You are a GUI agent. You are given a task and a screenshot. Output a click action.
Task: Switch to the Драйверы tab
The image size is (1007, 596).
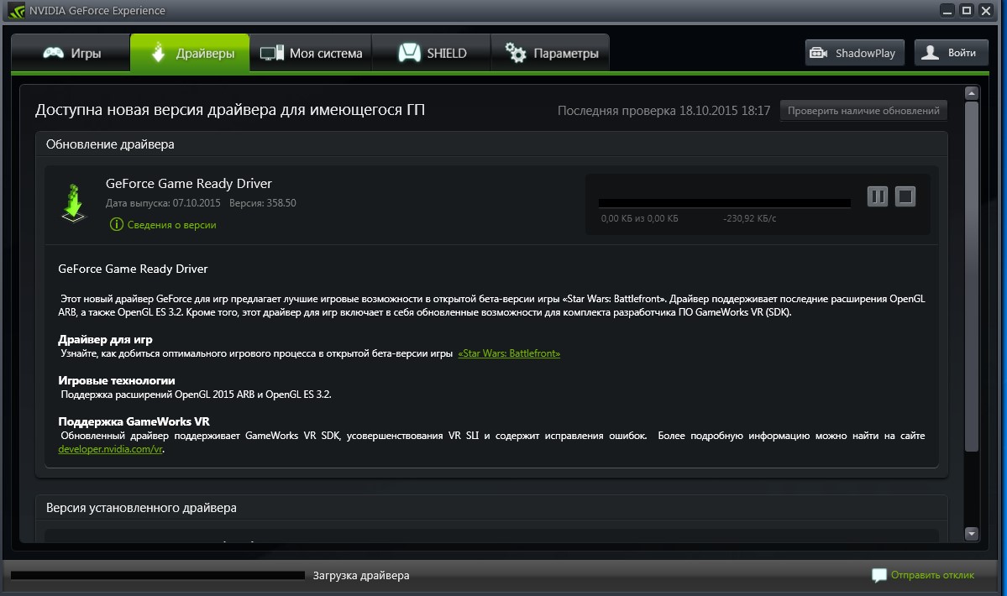[190, 53]
